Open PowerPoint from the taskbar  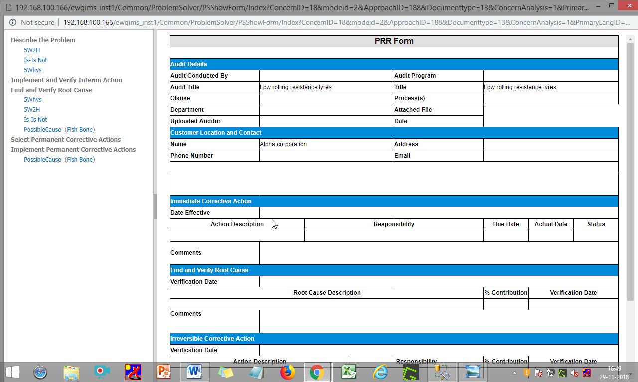163,372
